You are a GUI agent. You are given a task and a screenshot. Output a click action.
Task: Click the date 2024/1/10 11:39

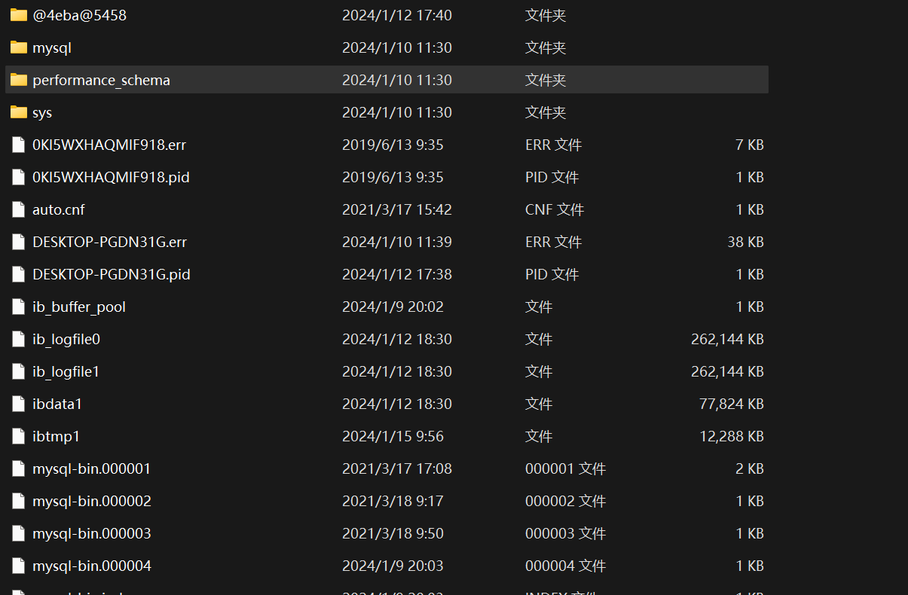click(397, 242)
